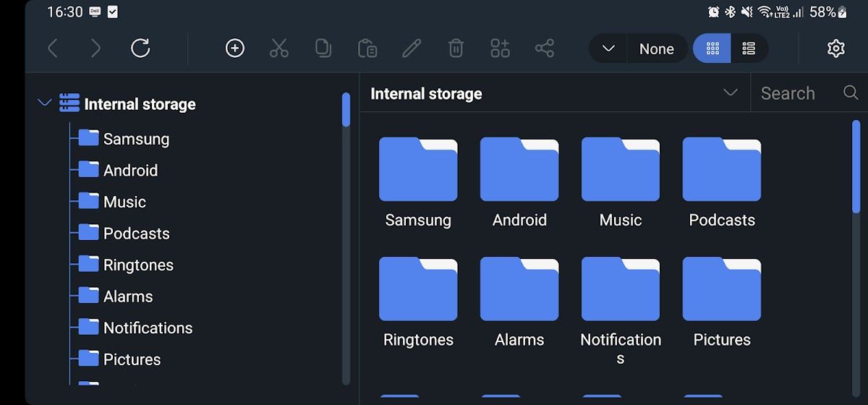Click the copy icon in toolbar
This screenshot has width=868, height=405.
tap(323, 48)
